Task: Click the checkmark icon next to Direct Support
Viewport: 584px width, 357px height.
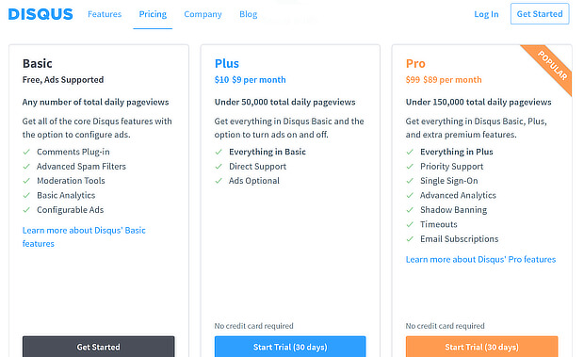Action: (219, 167)
